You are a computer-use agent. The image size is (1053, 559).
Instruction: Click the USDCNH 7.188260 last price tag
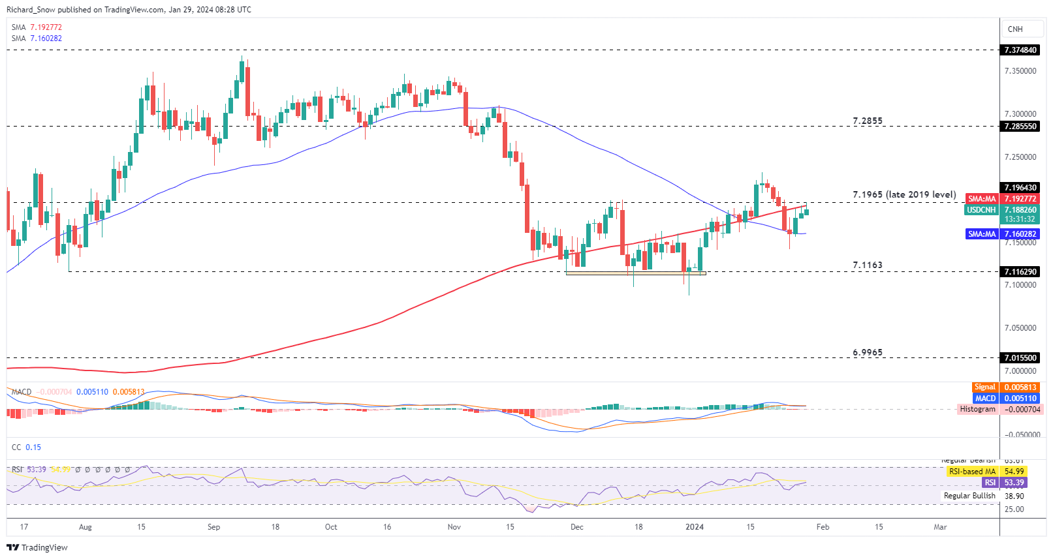click(1002, 210)
